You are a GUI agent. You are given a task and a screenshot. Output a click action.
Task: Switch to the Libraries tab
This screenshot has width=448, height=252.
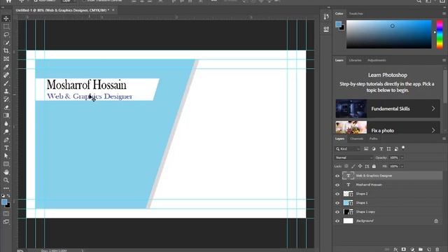click(355, 60)
